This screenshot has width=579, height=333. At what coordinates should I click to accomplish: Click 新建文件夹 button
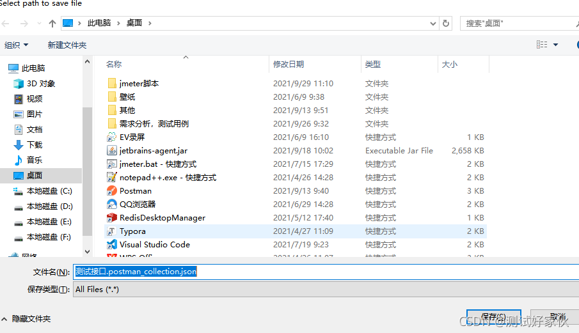click(x=67, y=45)
